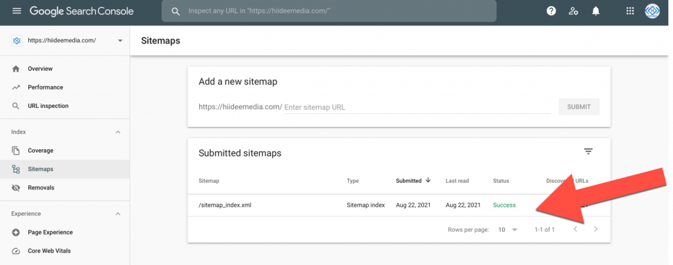Toggle sort arrow on Submitted column
The image size is (673, 265).
[x=428, y=180]
